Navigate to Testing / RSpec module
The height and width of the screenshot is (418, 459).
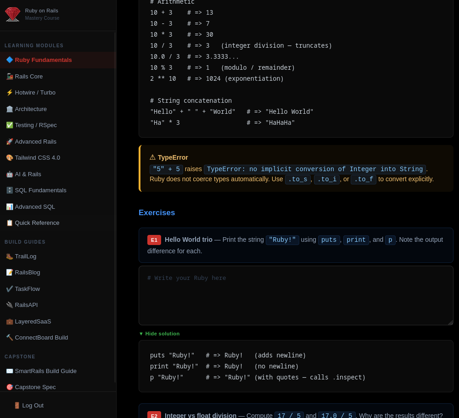point(58,125)
